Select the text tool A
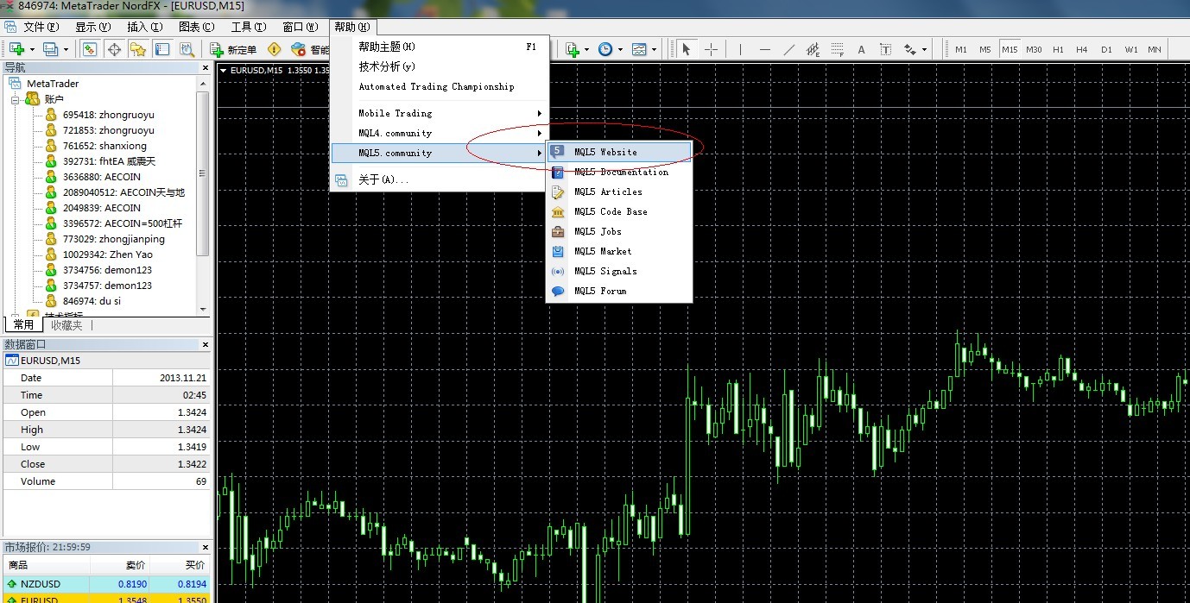 click(x=861, y=49)
